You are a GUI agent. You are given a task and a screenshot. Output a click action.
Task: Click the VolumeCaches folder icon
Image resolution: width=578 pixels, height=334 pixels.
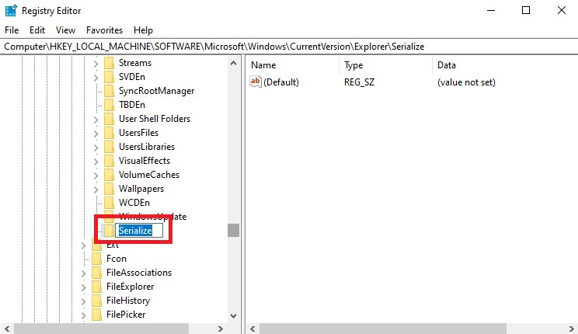tap(109, 175)
